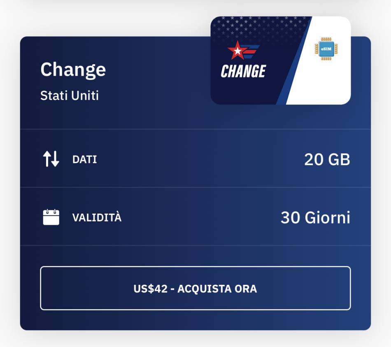Click the calendar validity icon
Screen dimensions: 391x347
[x=51, y=217]
